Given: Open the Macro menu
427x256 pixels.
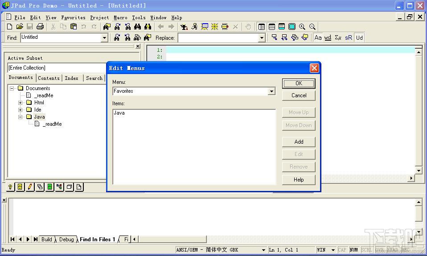Looking at the screenshot, I should click(120, 17).
